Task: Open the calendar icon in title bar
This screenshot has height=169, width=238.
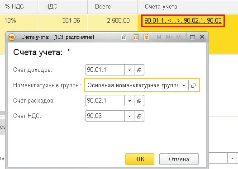Action: (x=146, y=37)
